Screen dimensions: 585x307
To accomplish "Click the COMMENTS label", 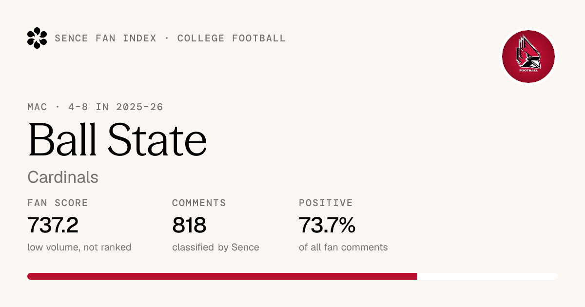I will click(199, 203).
